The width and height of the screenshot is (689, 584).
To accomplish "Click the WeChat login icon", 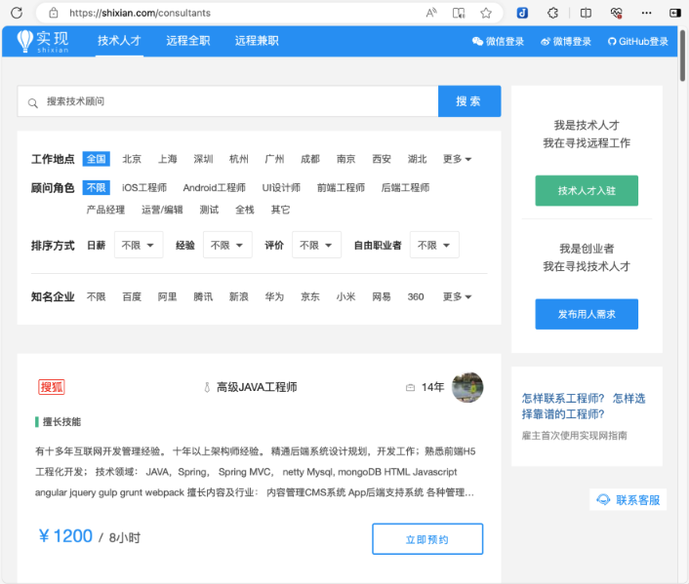I will pyautogui.click(x=477, y=42).
